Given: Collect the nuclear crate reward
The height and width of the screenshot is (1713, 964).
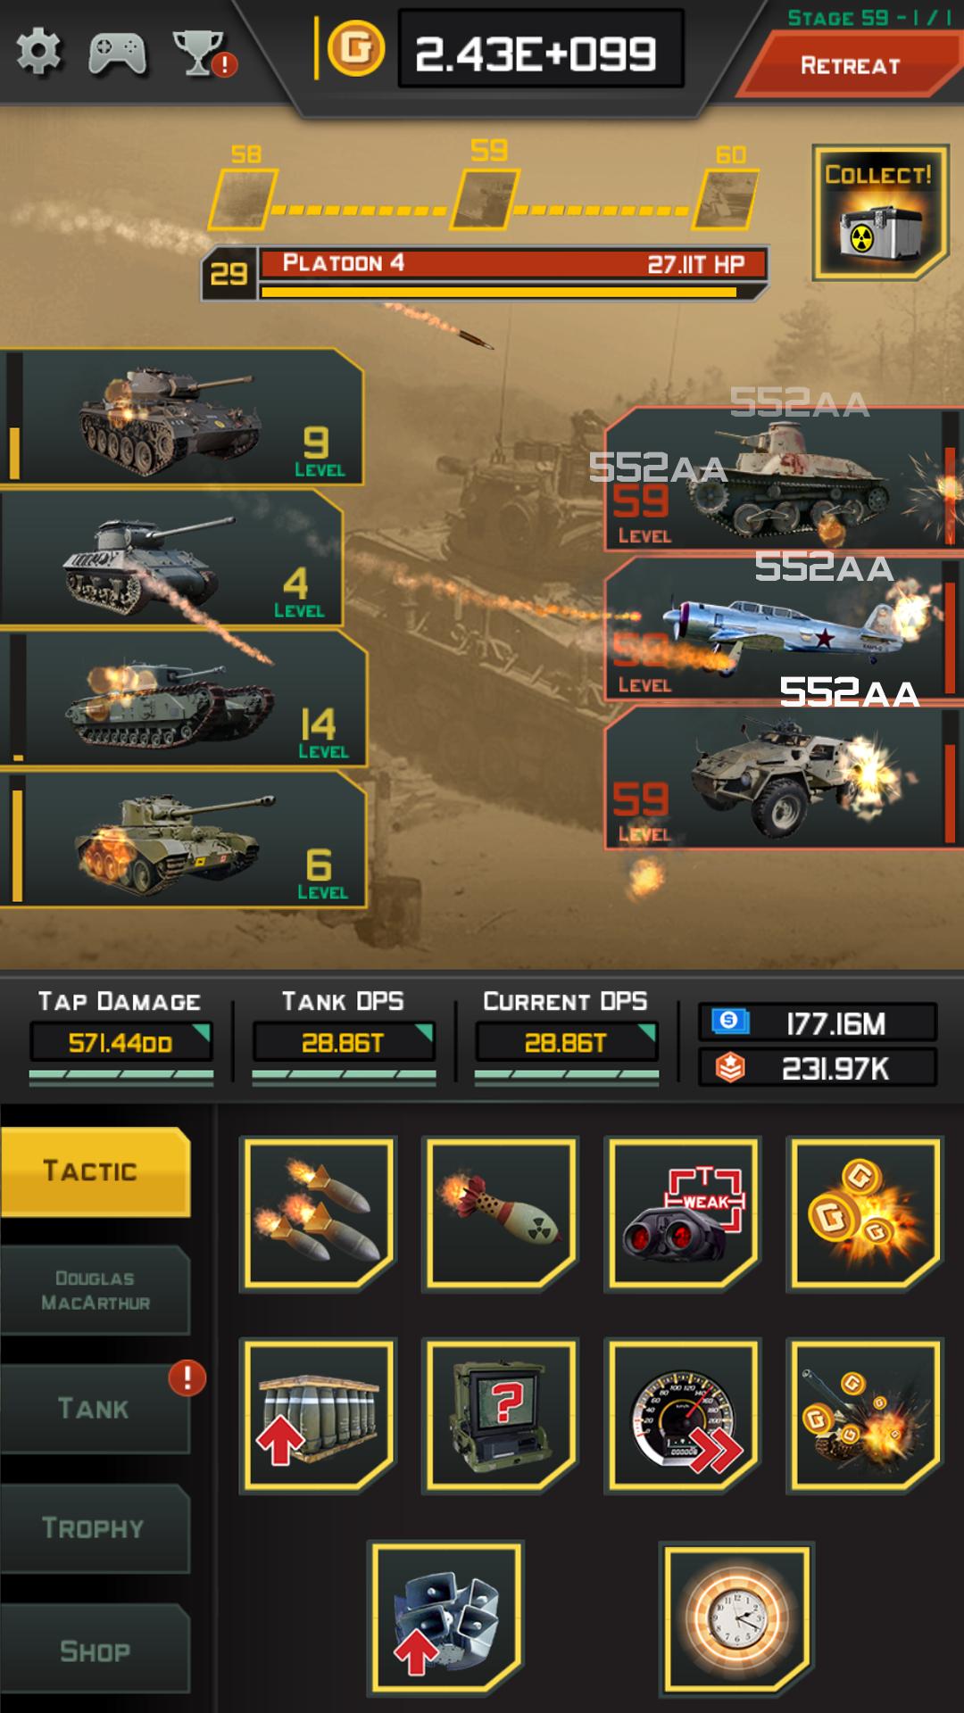Looking at the screenshot, I should (x=880, y=212).
